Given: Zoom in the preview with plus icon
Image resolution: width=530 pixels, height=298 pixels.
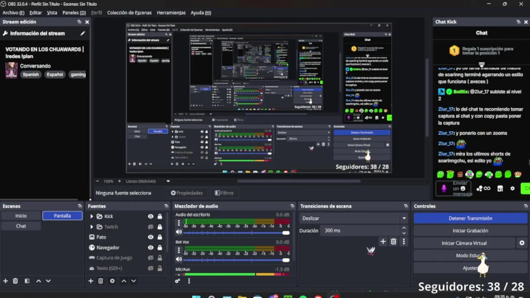Looking at the screenshot, I should (x=119, y=181).
